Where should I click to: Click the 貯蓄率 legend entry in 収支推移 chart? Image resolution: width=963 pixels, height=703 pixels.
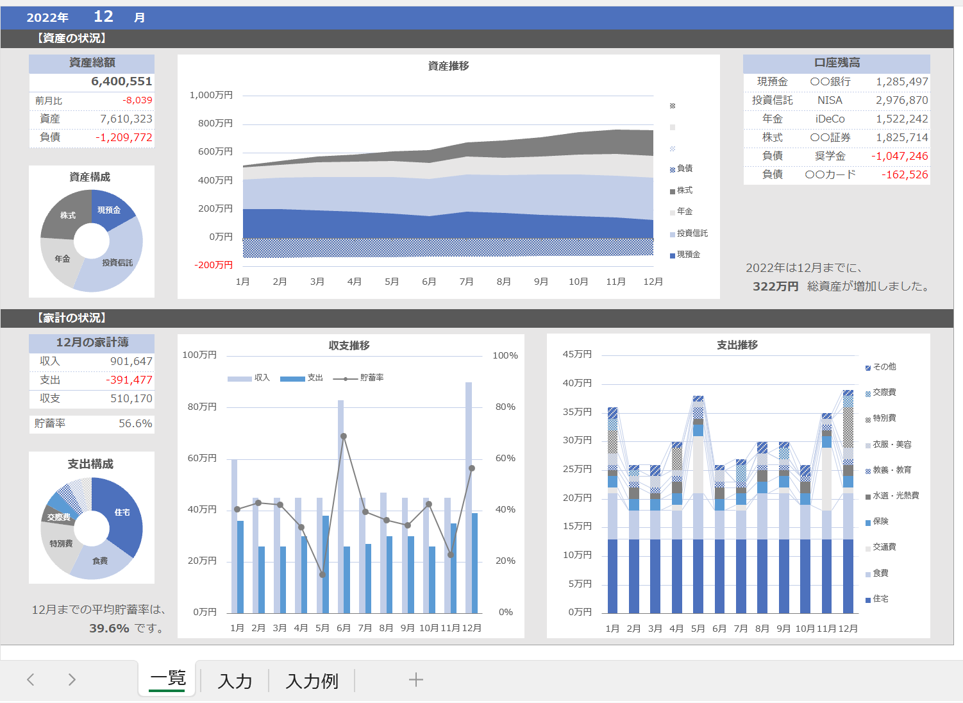[358, 378]
